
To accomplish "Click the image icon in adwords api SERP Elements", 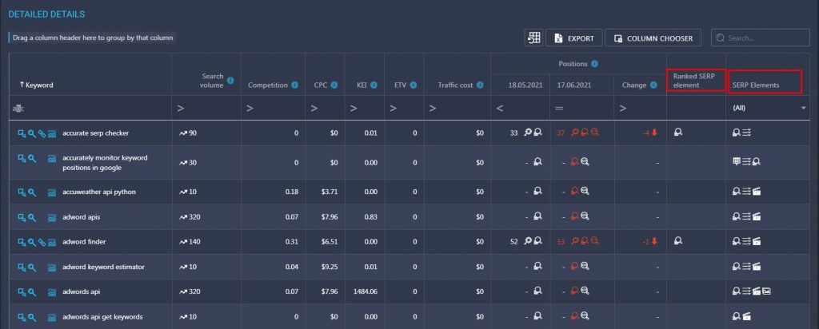I will tap(766, 291).
